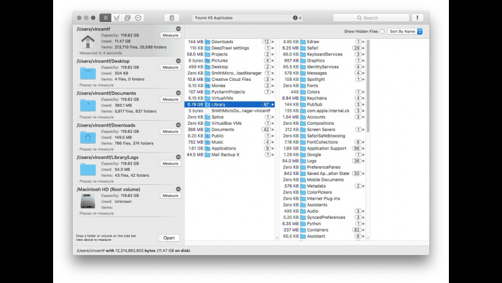
Task: Expand the Containers folder arrow
Action: [364, 230]
